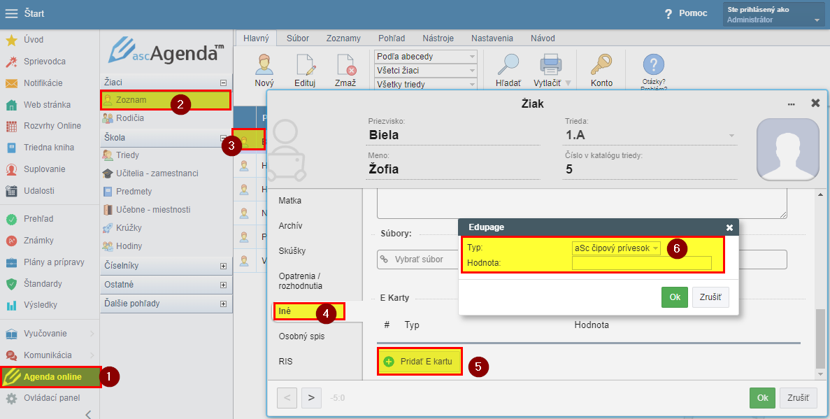Click the student photo placeholder avatar
This screenshot has width=830, height=419.
(787, 150)
